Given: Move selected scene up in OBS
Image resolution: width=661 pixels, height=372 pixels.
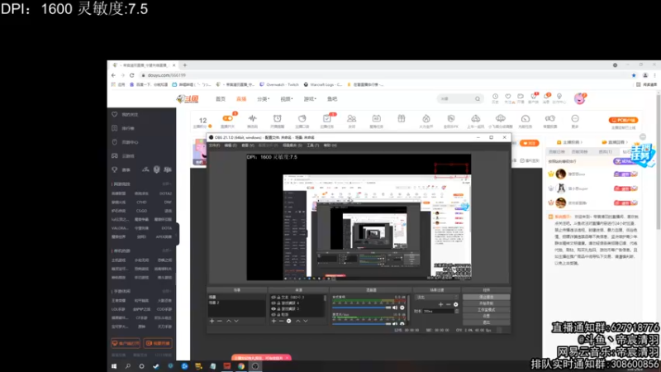Looking at the screenshot, I should pos(229,321).
